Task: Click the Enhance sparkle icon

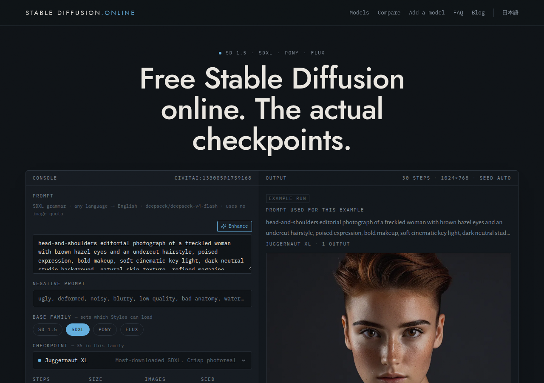Action: [x=224, y=226]
